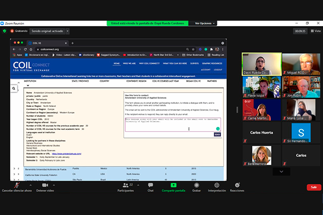Open the browser extensions puzzle icon

(x=211, y=49)
